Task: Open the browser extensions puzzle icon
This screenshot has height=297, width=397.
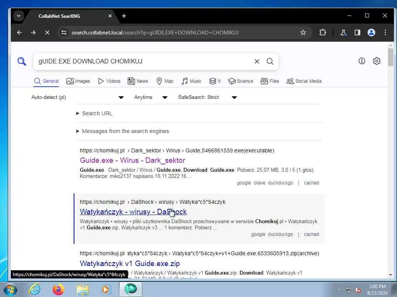Action: (x=323, y=32)
